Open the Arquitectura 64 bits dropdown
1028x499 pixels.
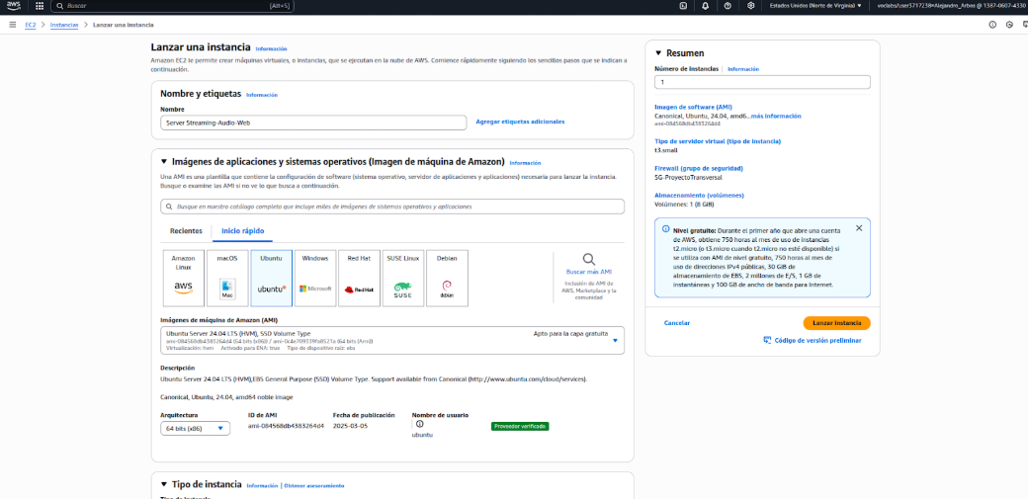[x=195, y=428]
